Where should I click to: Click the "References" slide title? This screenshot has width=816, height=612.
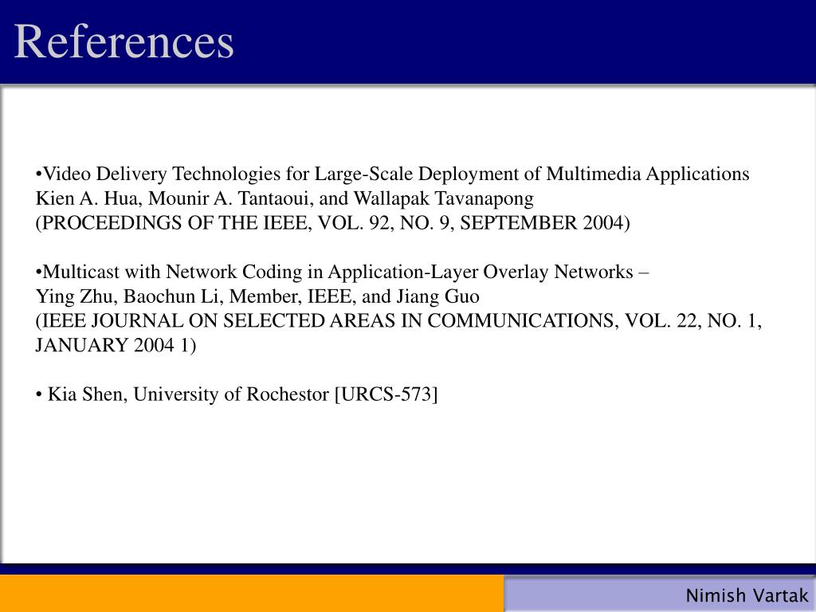coord(124,41)
